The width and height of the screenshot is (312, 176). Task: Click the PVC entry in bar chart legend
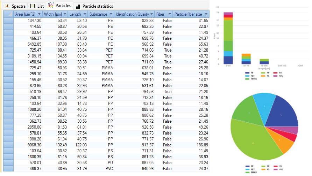(278, 76)
